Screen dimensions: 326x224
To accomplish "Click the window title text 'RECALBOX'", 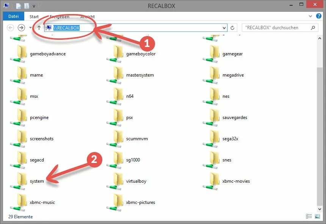I will (x=161, y=6).
